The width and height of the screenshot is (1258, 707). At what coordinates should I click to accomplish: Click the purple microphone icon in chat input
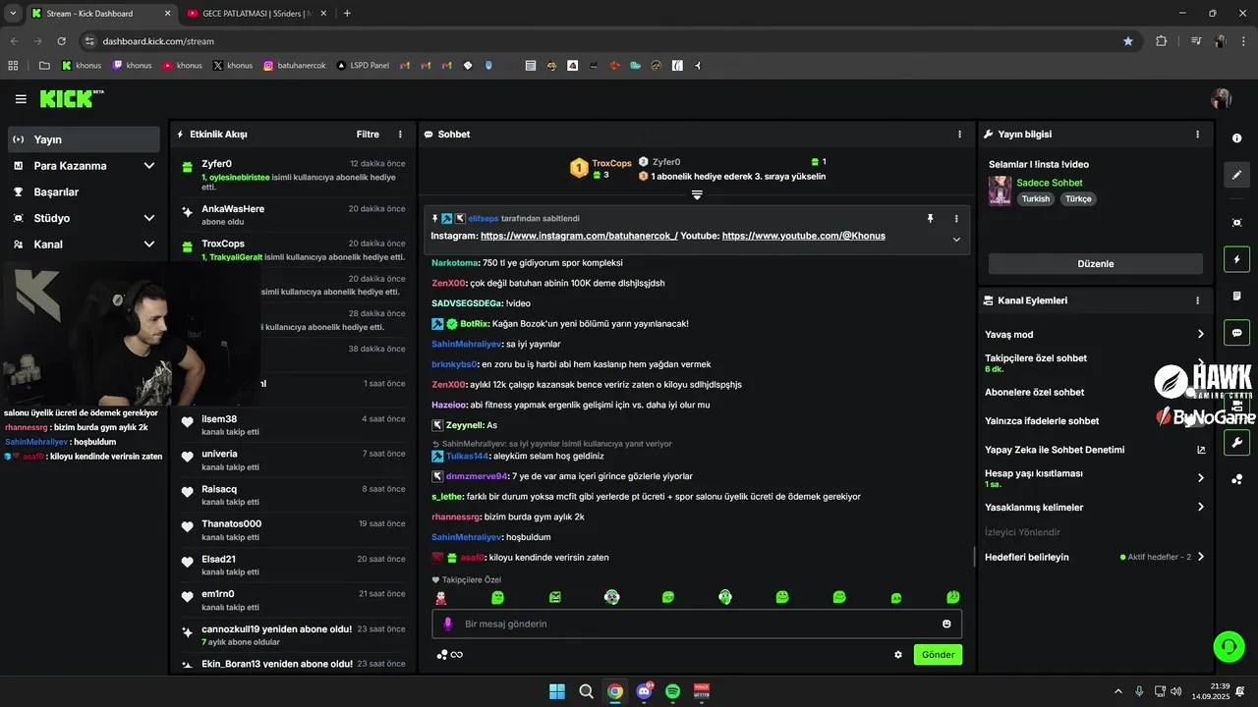(x=448, y=624)
